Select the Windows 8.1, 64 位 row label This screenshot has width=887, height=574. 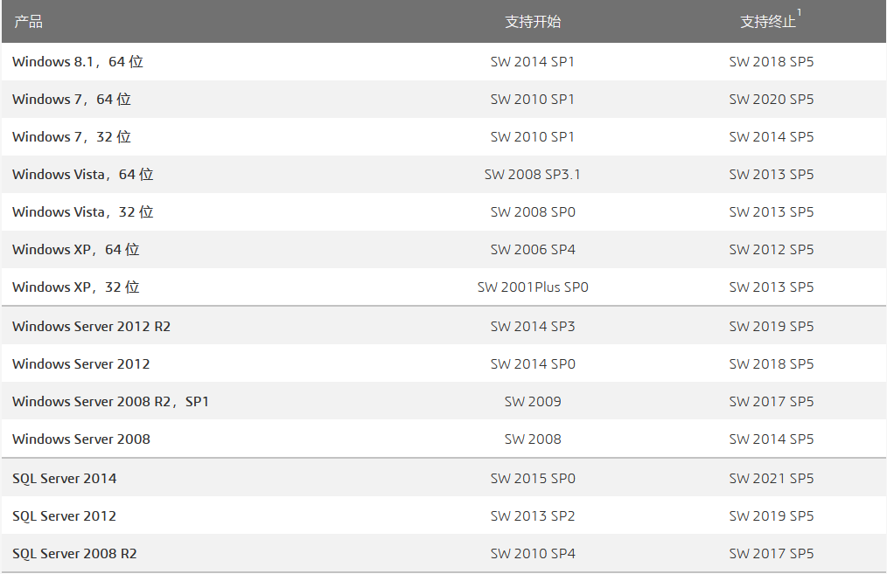78,62
